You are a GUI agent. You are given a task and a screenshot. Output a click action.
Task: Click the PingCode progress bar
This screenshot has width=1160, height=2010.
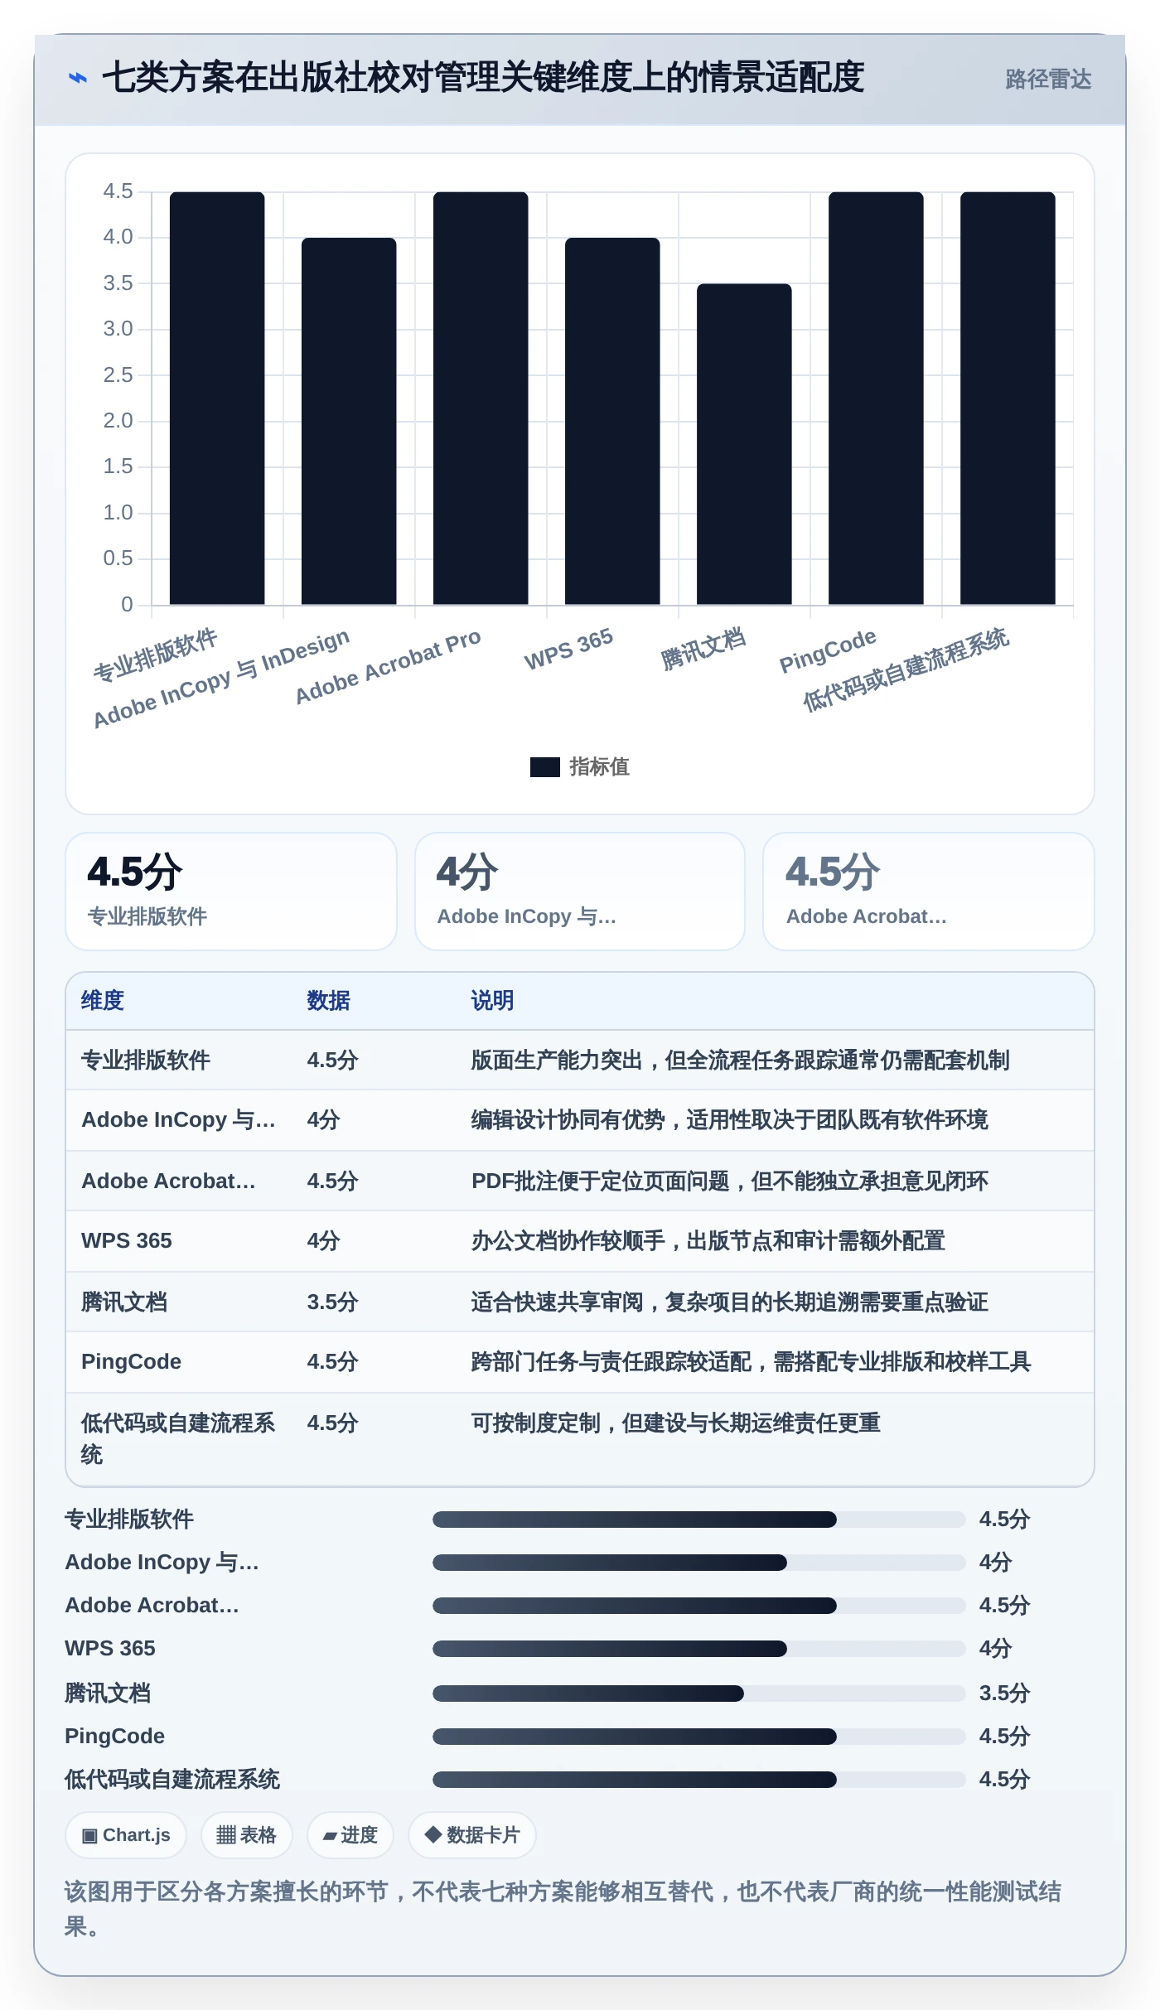pos(698,1737)
